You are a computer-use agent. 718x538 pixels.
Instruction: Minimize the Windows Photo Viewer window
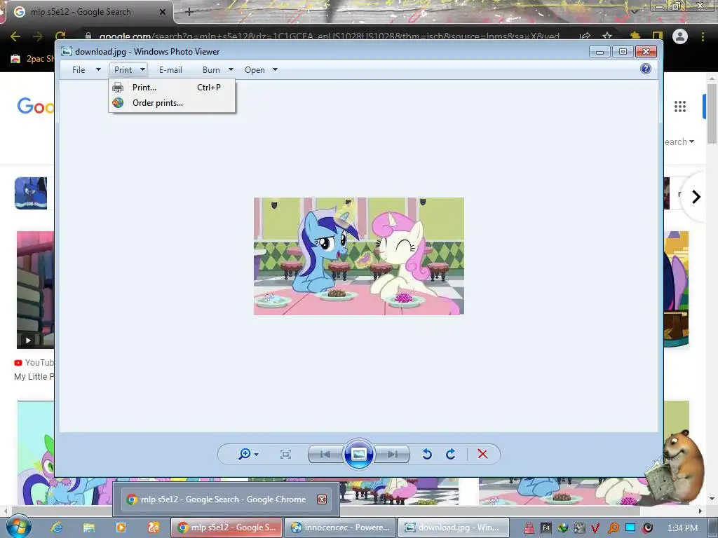coord(600,52)
